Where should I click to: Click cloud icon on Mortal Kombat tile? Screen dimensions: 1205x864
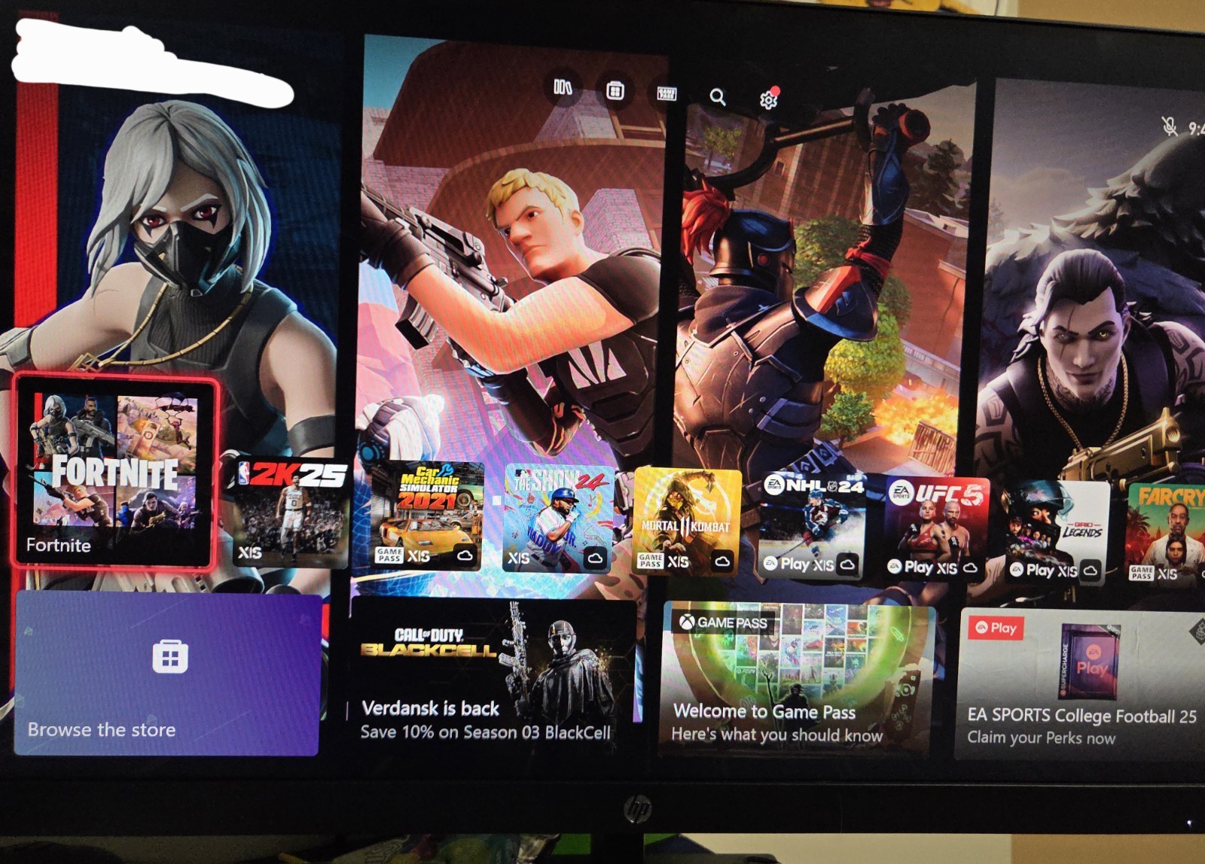pyautogui.click(x=721, y=561)
